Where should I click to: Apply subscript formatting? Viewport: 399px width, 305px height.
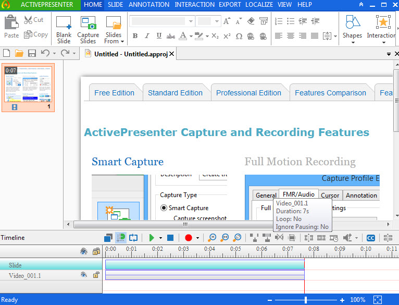click(215, 36)
